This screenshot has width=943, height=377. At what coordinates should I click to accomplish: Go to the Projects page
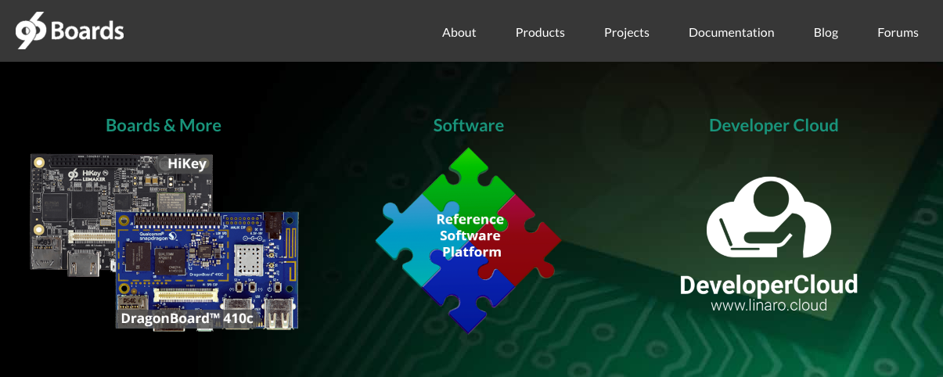click(627, 32)
